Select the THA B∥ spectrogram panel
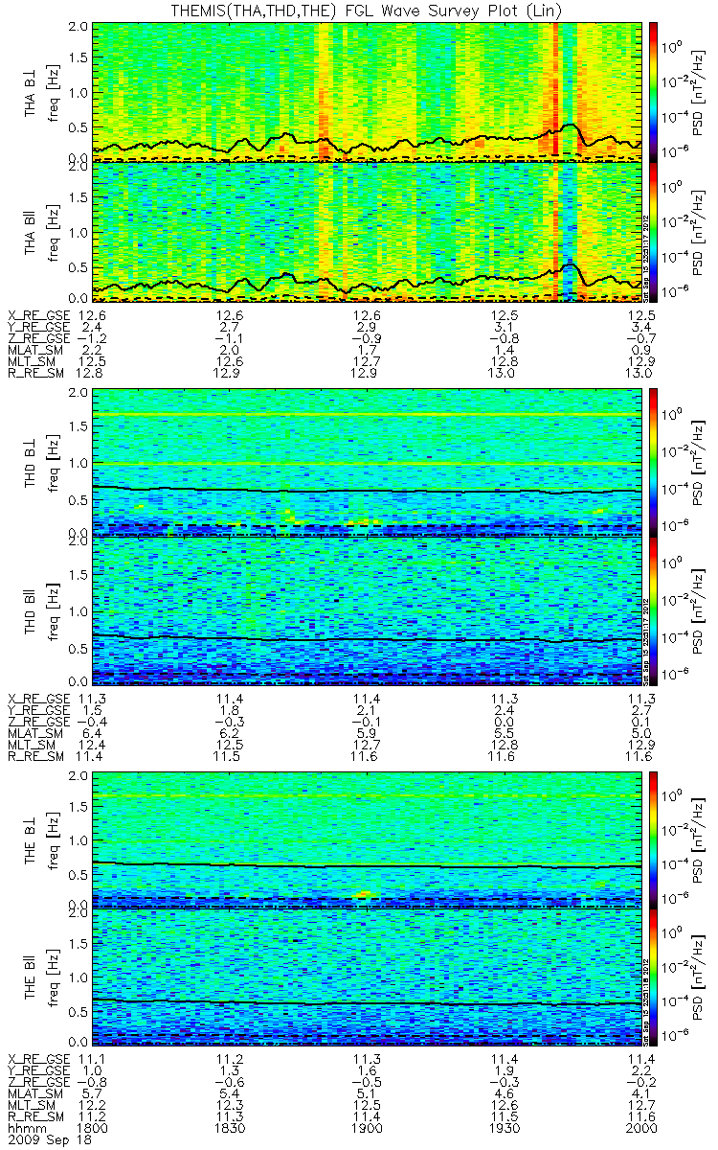Viewport: 718px width, 1150px height. [x=367, y=231]
